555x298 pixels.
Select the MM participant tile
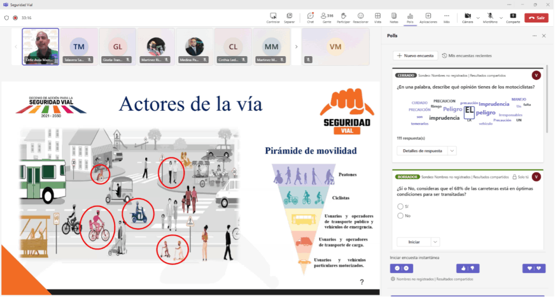272,47
